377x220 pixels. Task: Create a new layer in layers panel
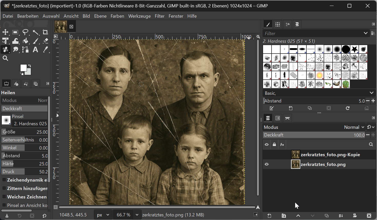coord(269,216)
